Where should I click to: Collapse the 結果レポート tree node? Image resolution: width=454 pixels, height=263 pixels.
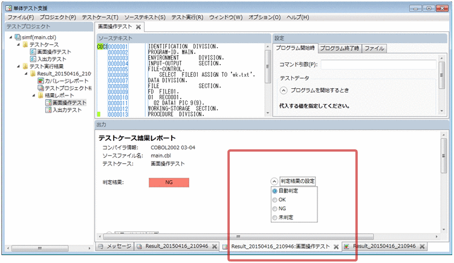coord(34,95)
